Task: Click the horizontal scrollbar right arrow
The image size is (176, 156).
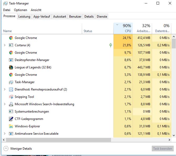Action: point(169,140)
